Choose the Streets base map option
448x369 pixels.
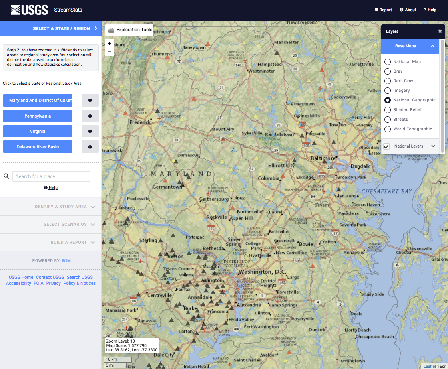pyautogui.click(x=388, y=120)
